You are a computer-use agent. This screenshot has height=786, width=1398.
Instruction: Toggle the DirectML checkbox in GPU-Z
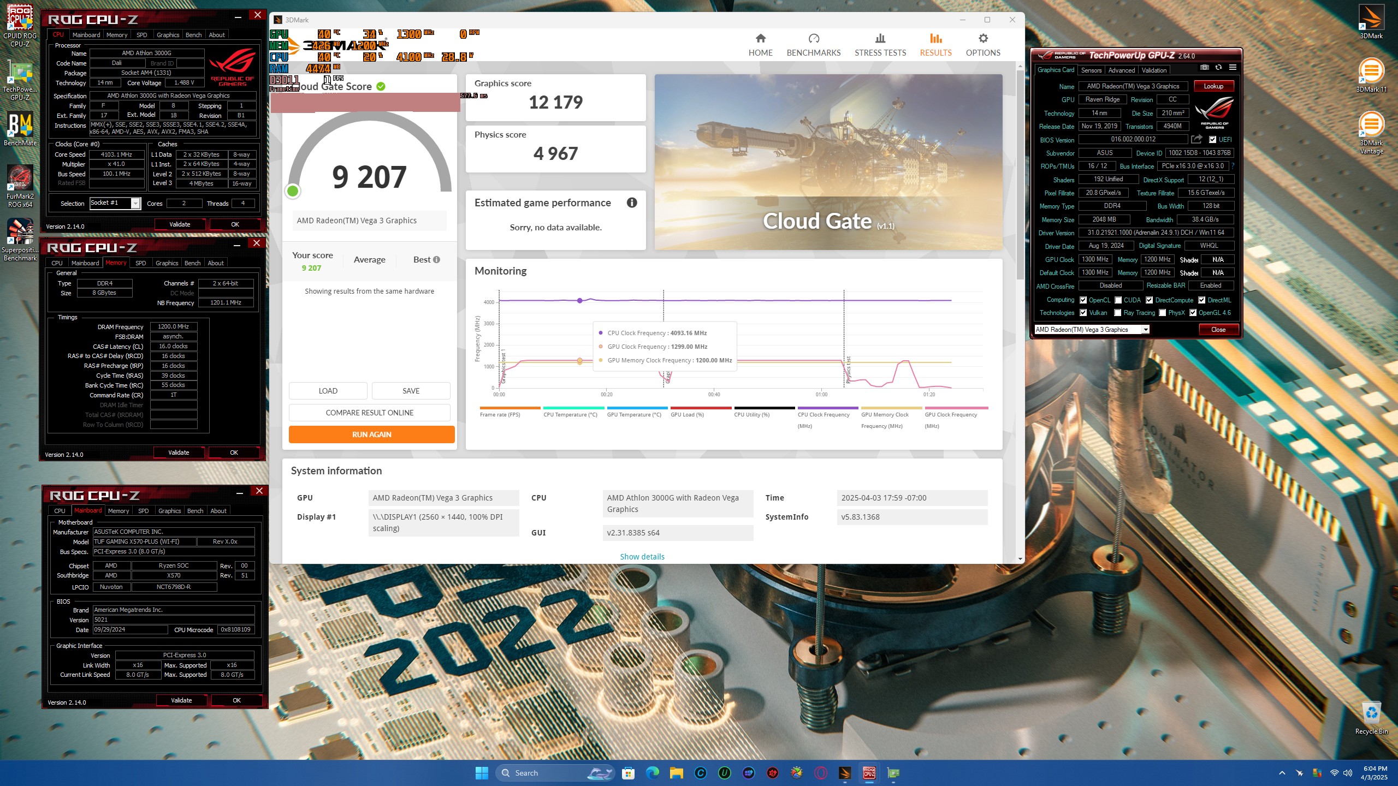tap(1201, 300)
